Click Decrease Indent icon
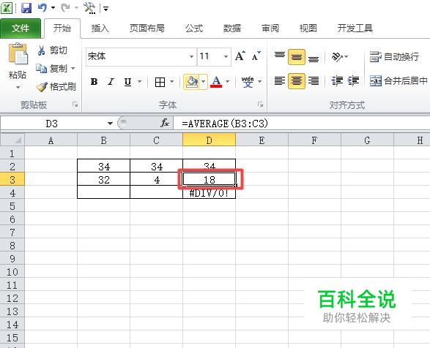Image resolution: width=430 pixels, height=348 pixels. click(337, 81)
